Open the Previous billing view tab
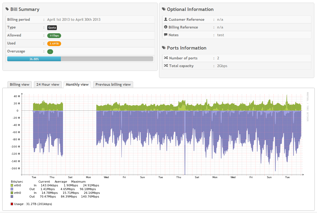The image size is (317, 213). [113, 84]
